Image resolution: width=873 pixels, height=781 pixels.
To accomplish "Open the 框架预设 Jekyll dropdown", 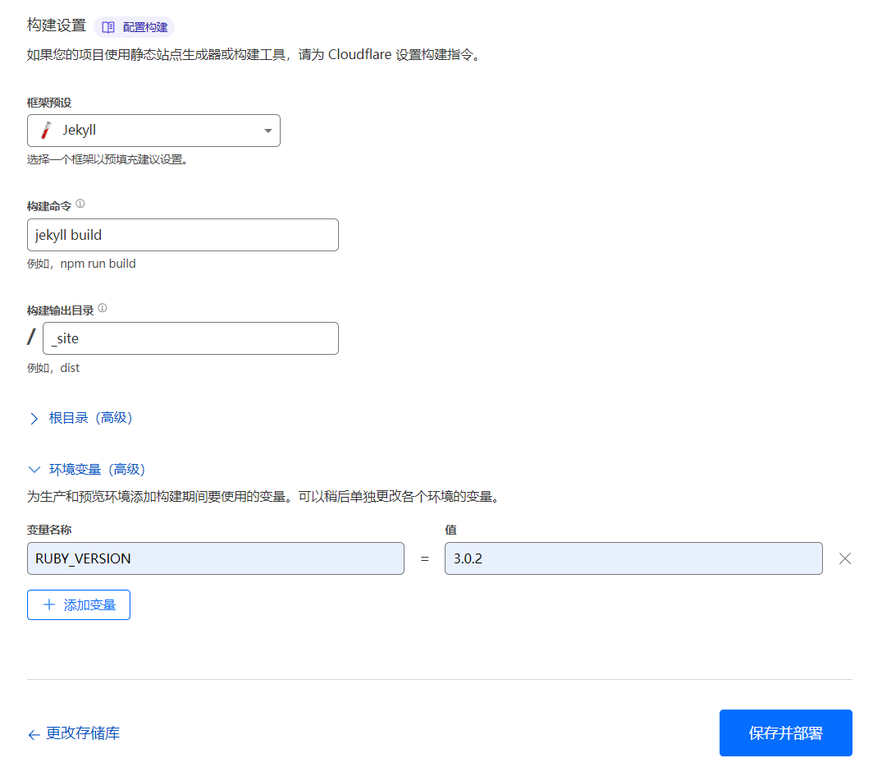I will coord(153,131).
